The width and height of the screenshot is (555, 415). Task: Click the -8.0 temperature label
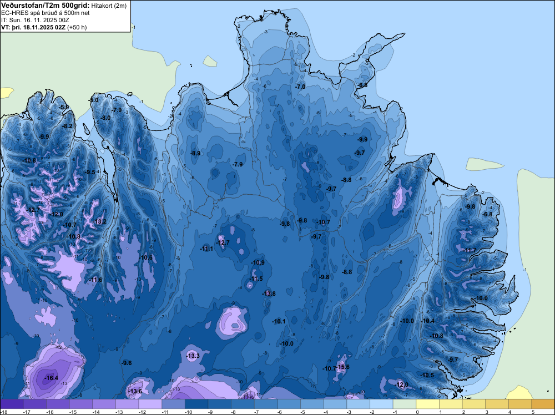point(105,118)
